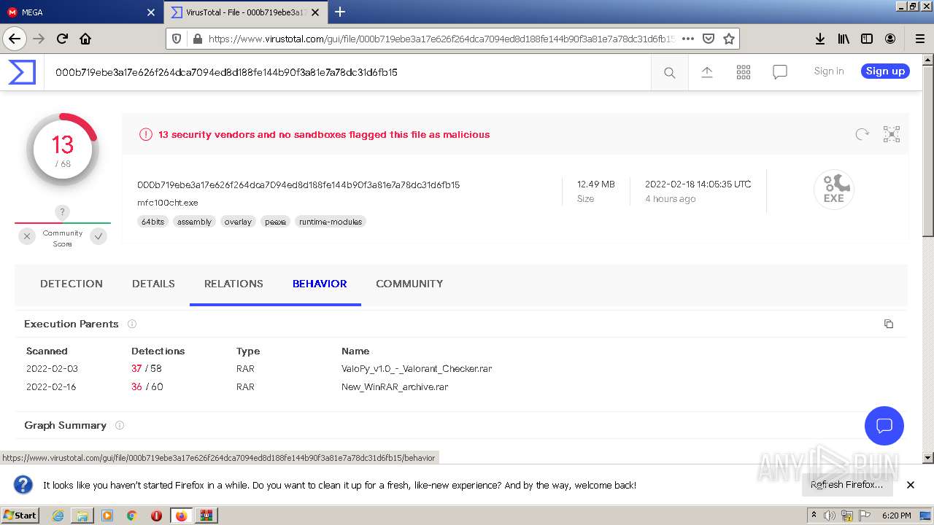Bookmark this page with star icon

click(728, 39)
